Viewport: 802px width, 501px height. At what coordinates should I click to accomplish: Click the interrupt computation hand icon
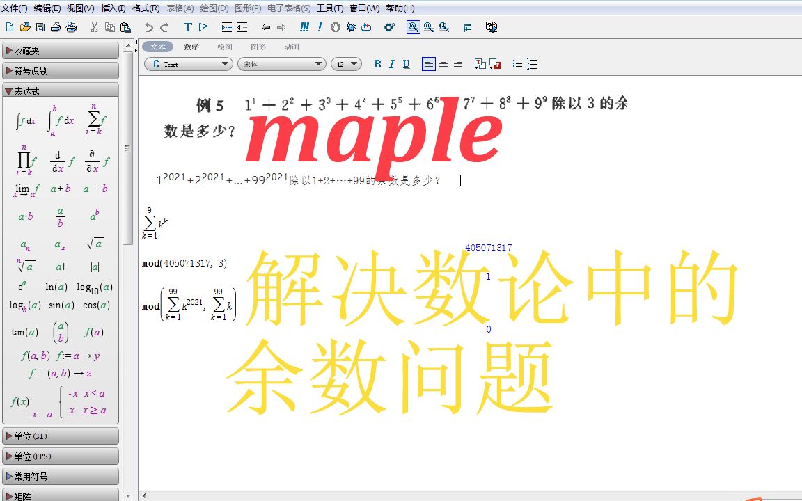point(335,27)
